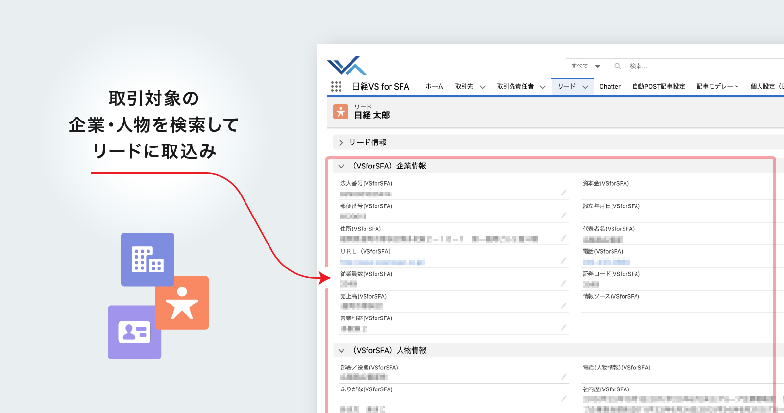Click the orange lead record icon
This screenshot has height=413, width=784.
coord(341,112)
